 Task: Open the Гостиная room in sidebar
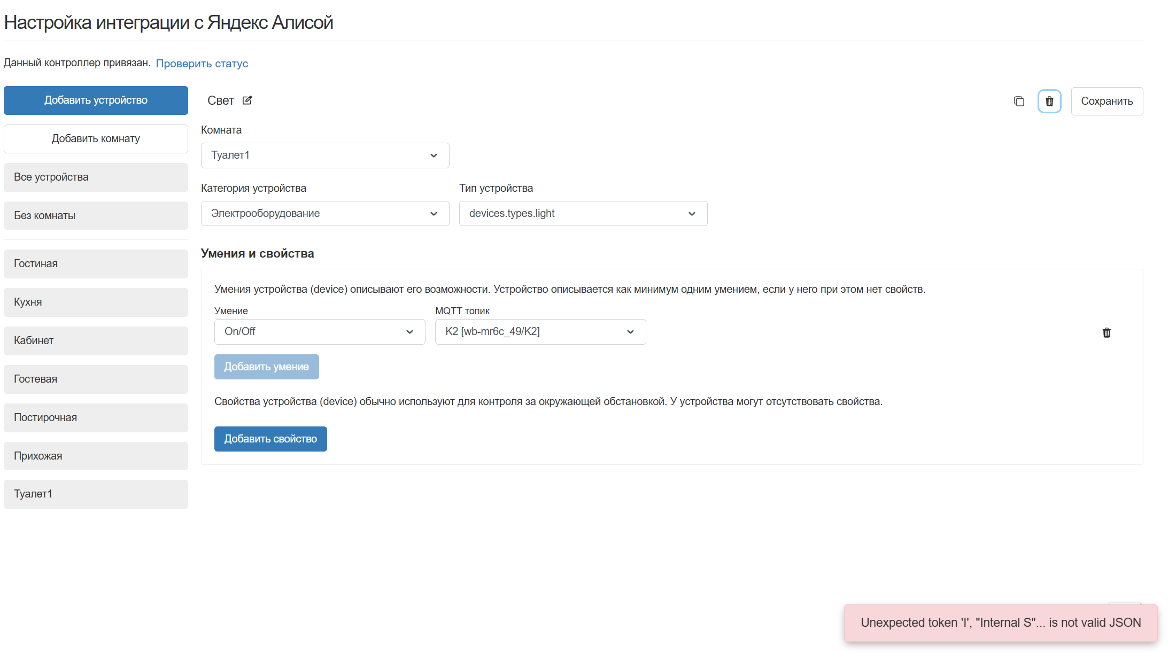[96, 264]
